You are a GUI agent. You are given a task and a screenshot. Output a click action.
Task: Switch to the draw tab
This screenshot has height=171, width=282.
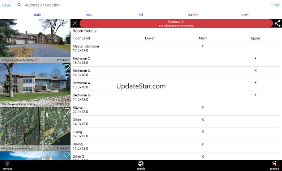pyautogui.click(x=245, y=14)
